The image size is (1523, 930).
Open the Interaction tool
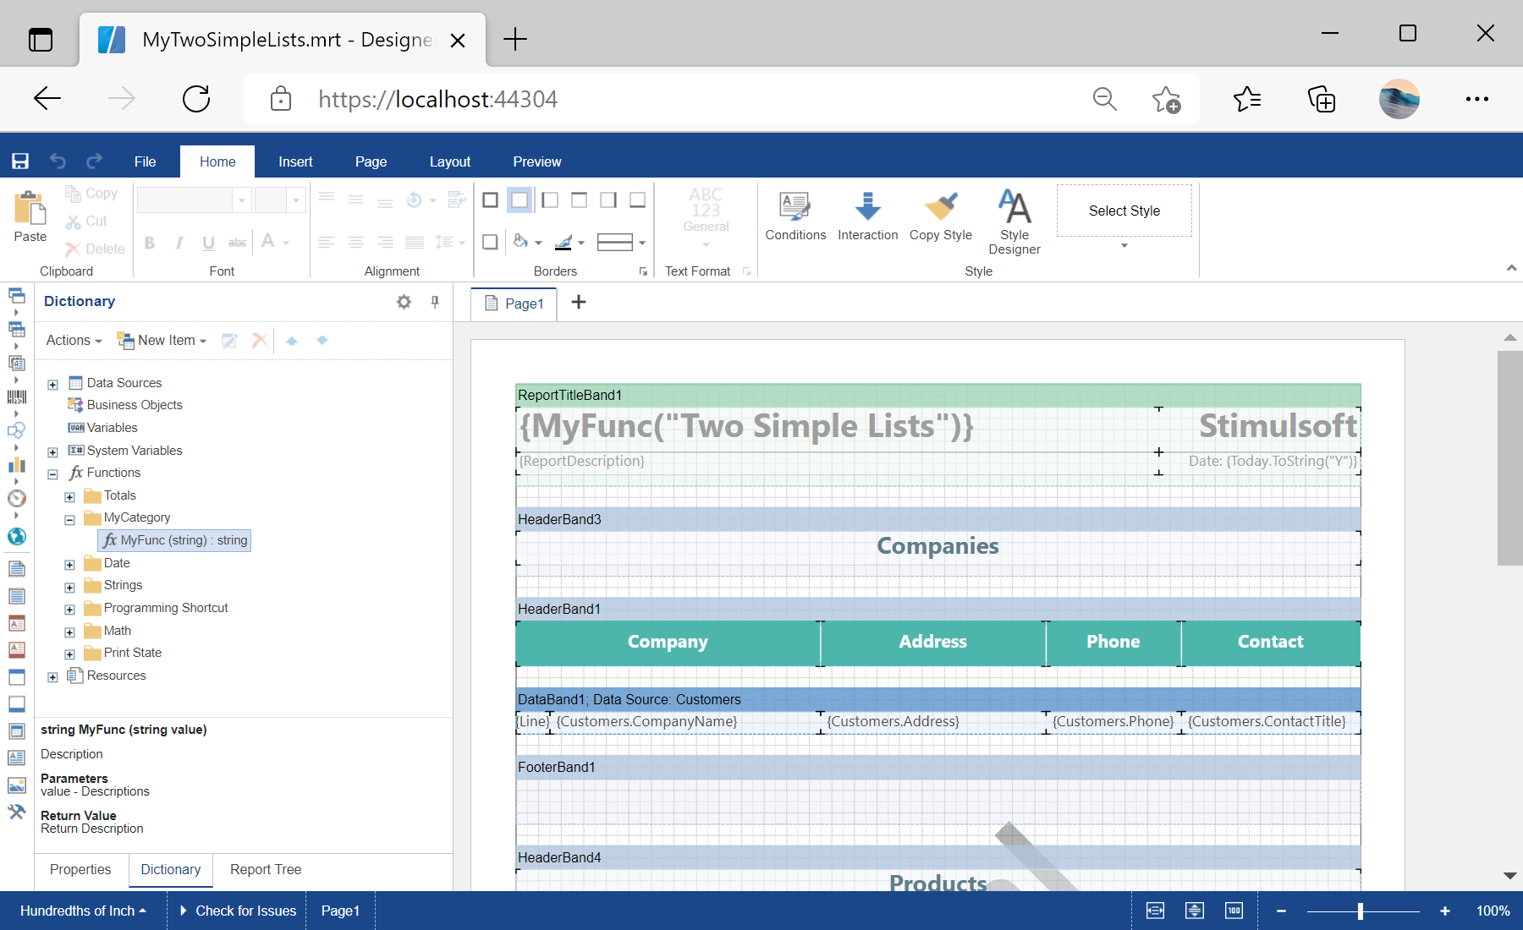[868, 216]
